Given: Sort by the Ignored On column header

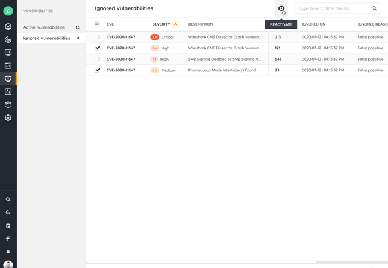Looking at the screenshot, I should (313, 24).
